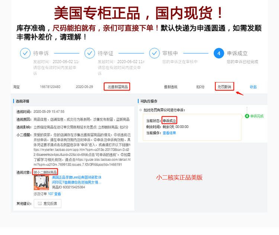The height and width of the screenshot is (235, 279).
Task: Select the 淘宝 platform cell
Action: (x=16, y=87)
